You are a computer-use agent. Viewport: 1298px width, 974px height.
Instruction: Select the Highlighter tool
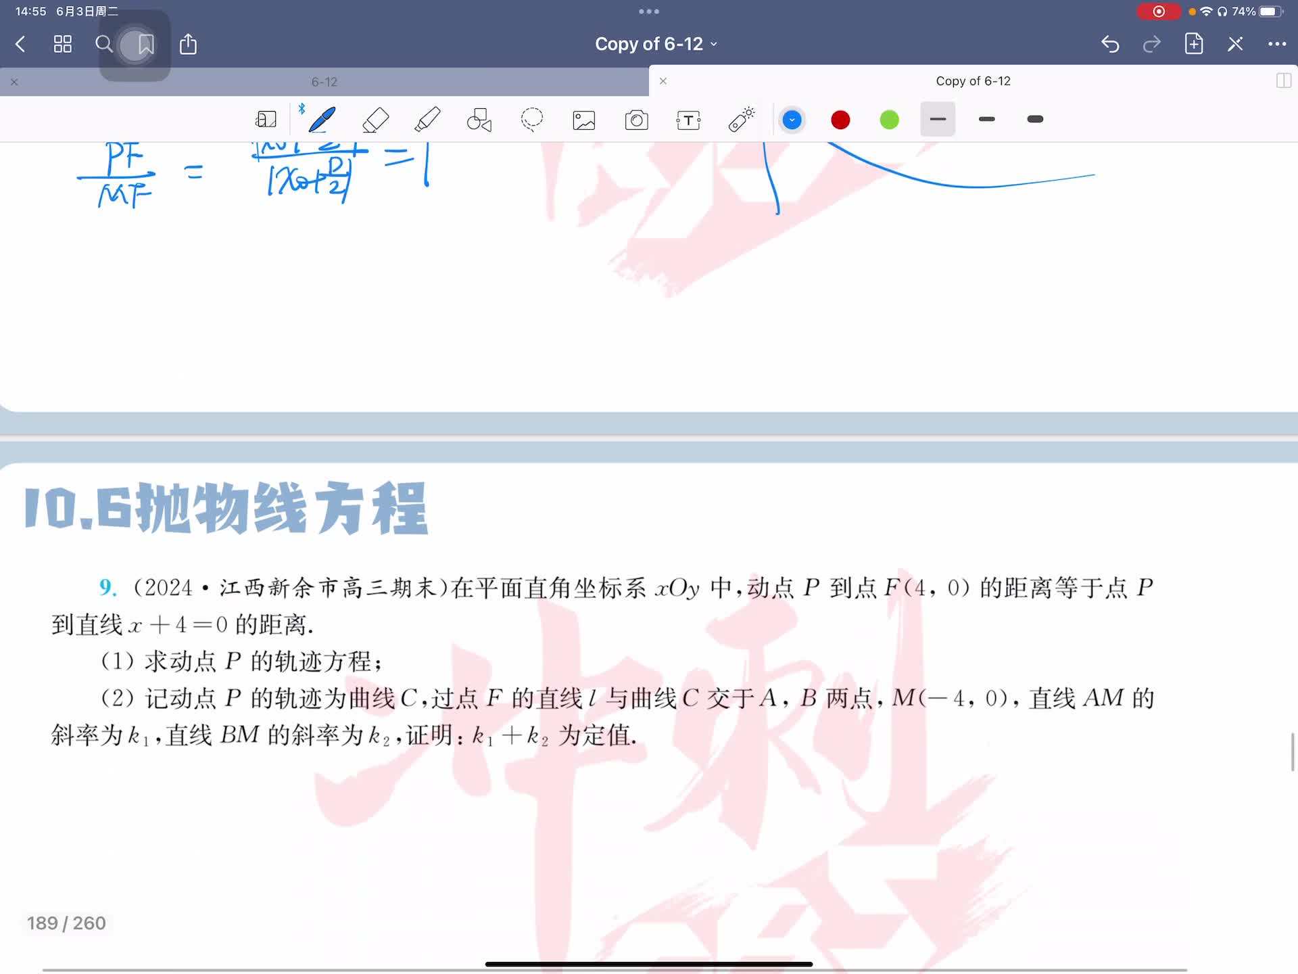pos(427,120)
